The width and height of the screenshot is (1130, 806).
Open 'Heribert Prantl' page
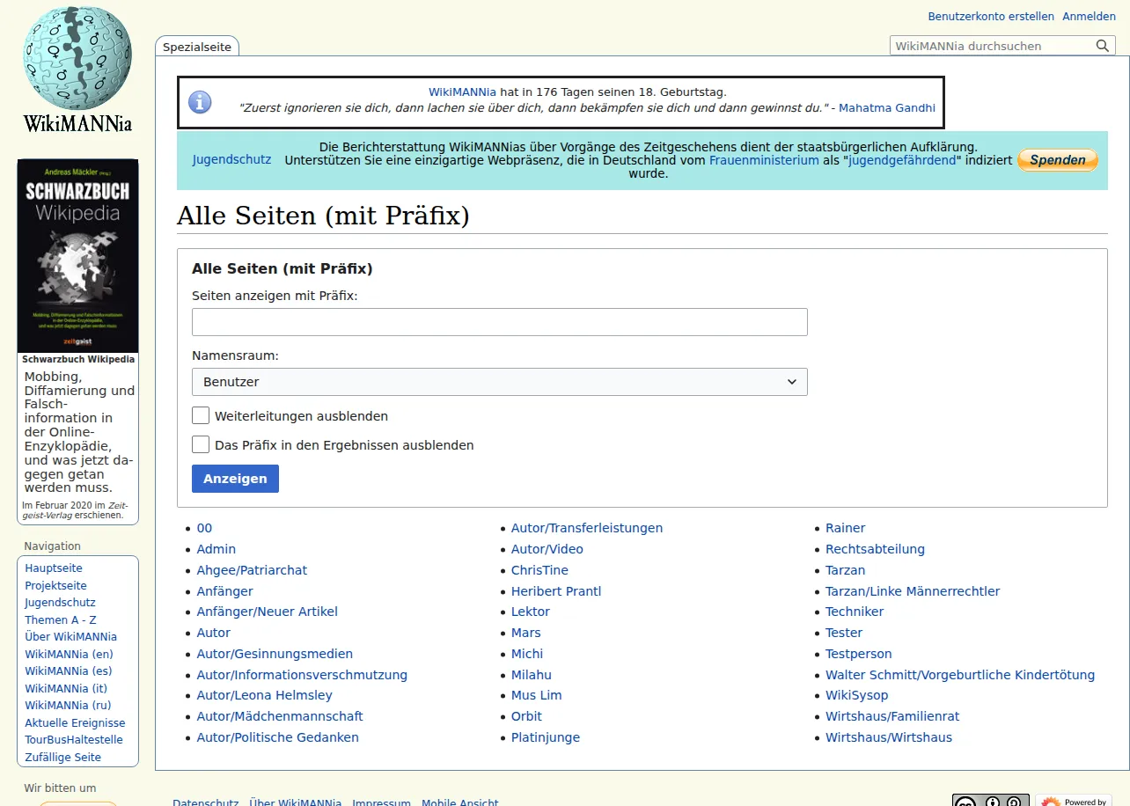pyautogui.click(x=556, y=591)
